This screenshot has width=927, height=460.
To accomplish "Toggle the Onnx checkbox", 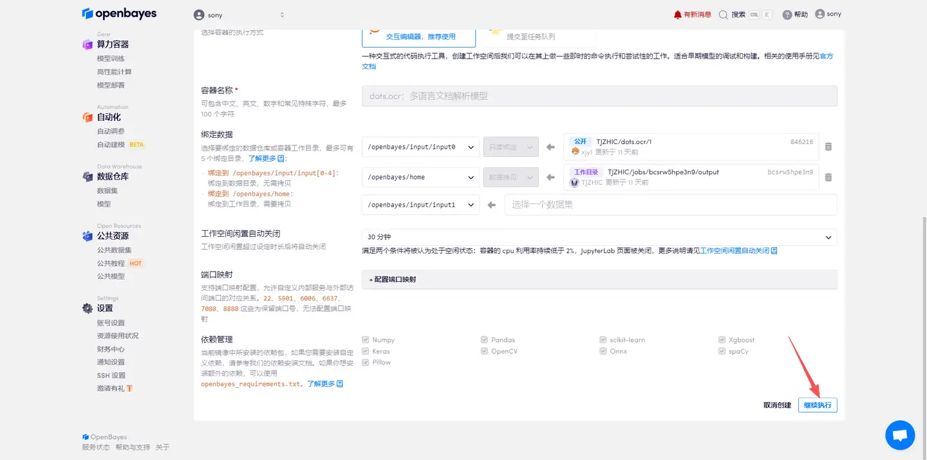I will tap(603, 351).
